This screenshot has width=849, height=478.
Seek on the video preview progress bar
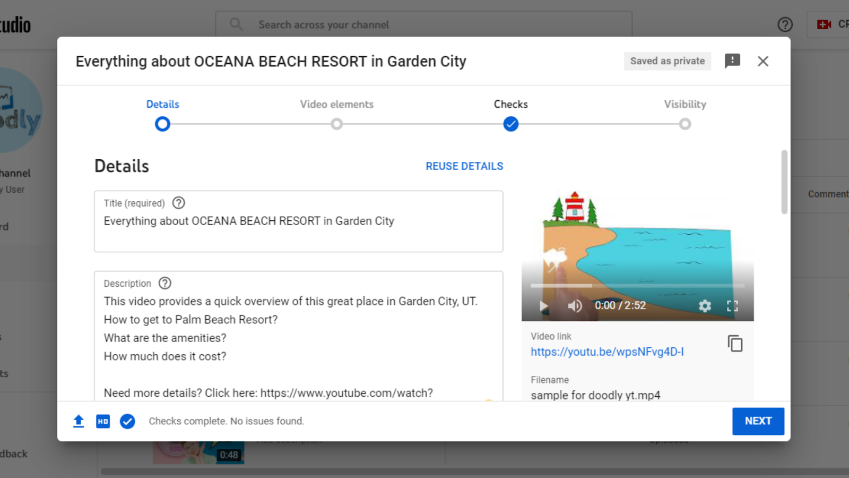tap(637, 286)
